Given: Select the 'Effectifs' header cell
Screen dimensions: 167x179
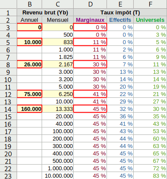Looking at the screenshot, I should [120, 20].
